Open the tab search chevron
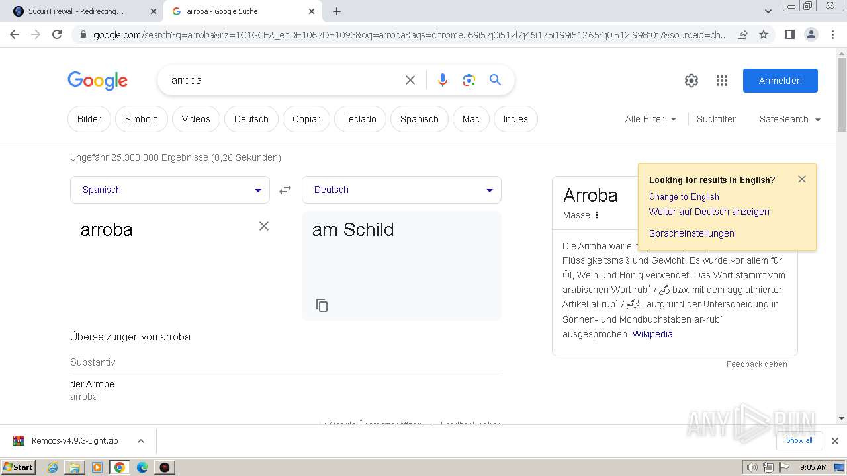Image resolution: width=847 pixels, height=476 pixels. click(768, 11)
